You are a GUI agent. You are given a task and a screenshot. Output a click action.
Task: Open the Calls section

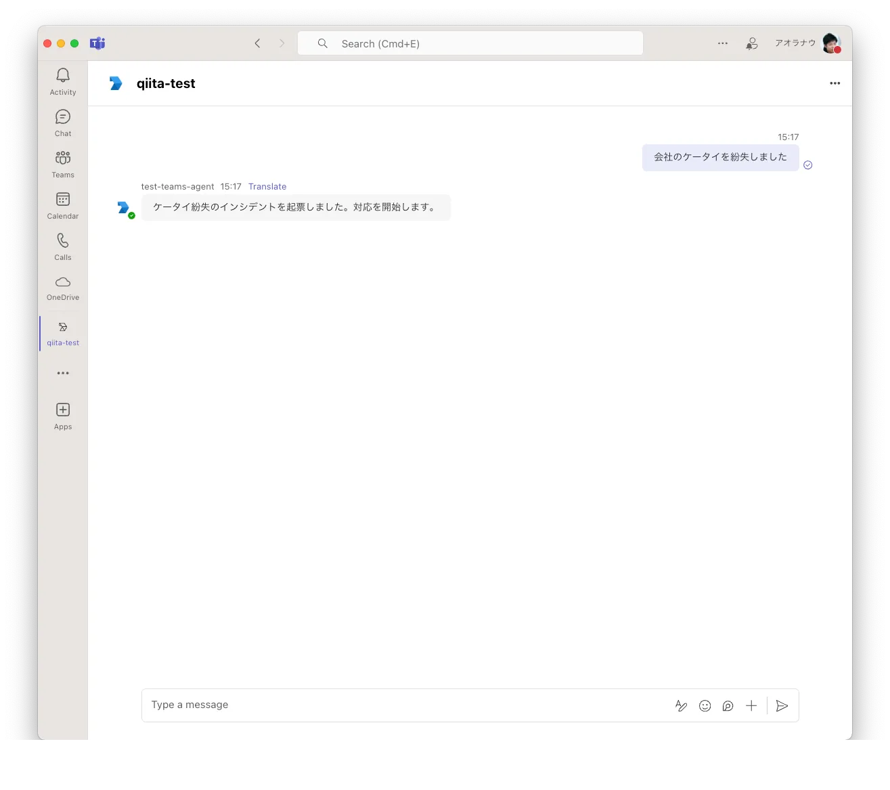click(63, 247)
